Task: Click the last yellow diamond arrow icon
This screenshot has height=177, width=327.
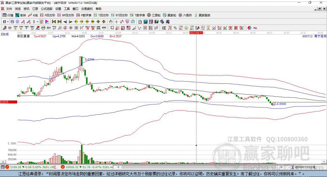Action: (x=104, y=22)
